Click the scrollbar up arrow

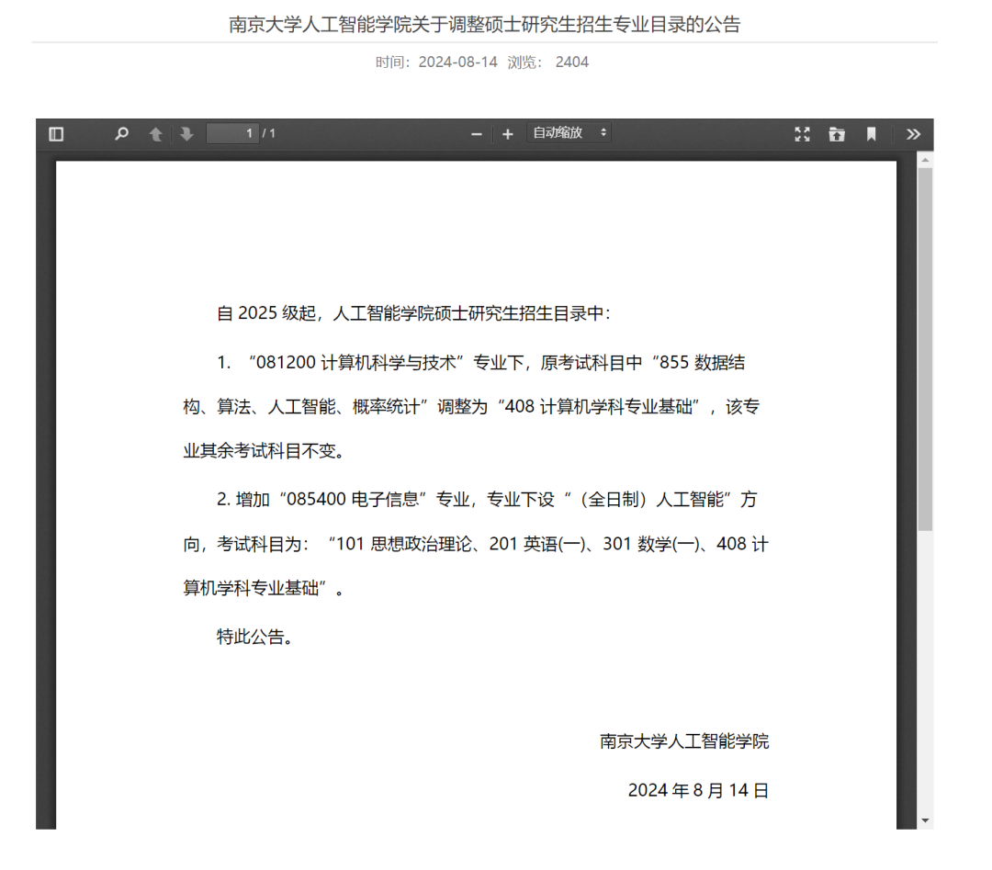pyautogui.click(x=926, y=160)
